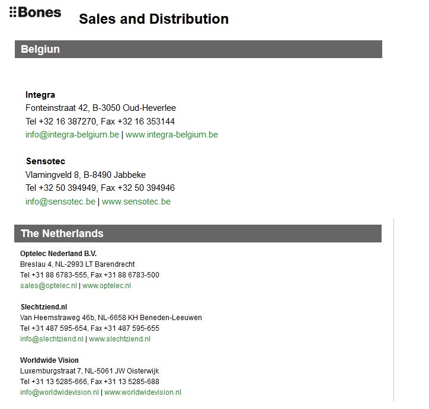Click the info@worldwidevision.nl email address
Viewport: 429px width, 409px height.
(x=59, y=392)
